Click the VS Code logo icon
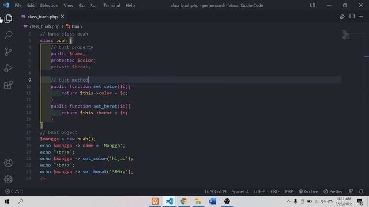The image size is (369, 207). pyautogui.click(x=6, y=5)
